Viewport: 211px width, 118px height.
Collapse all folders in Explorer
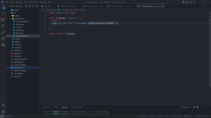coord(37,6)
